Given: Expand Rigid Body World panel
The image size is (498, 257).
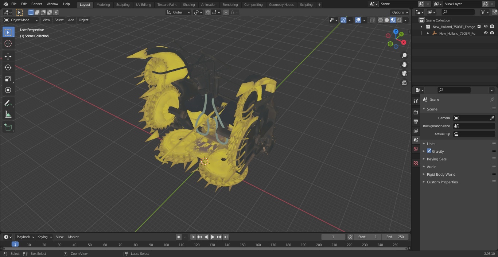Looking at the screenshot, I should [441, 174].
